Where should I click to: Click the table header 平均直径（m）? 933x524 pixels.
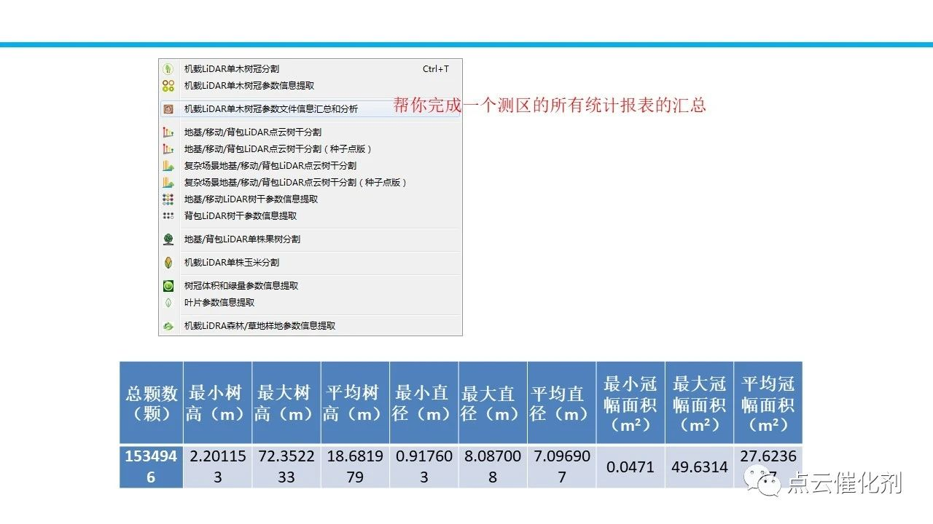pyautogui.click(x=561, y=403)
